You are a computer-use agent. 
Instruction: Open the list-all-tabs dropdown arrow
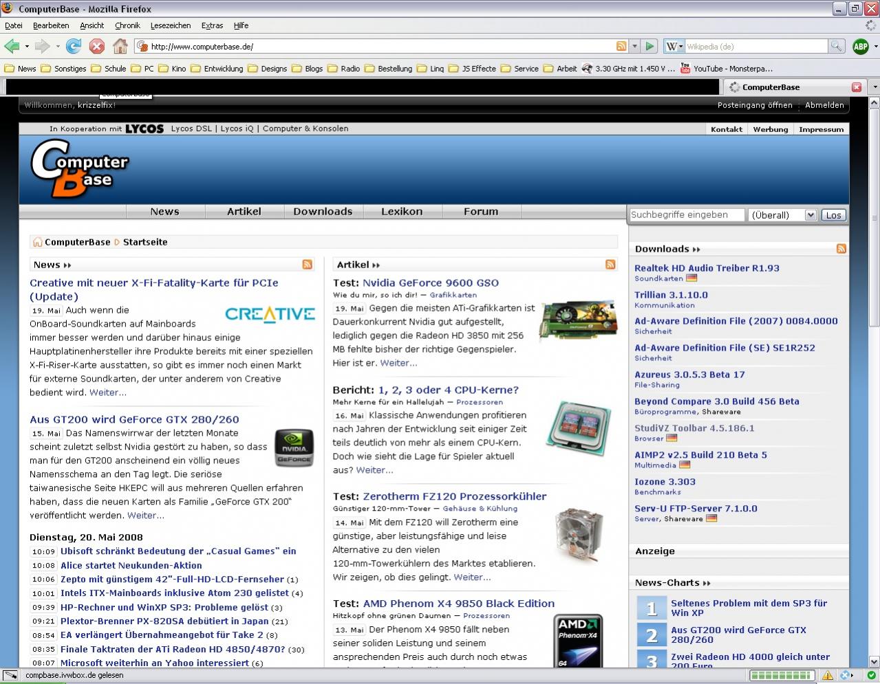tap(874, 87)
